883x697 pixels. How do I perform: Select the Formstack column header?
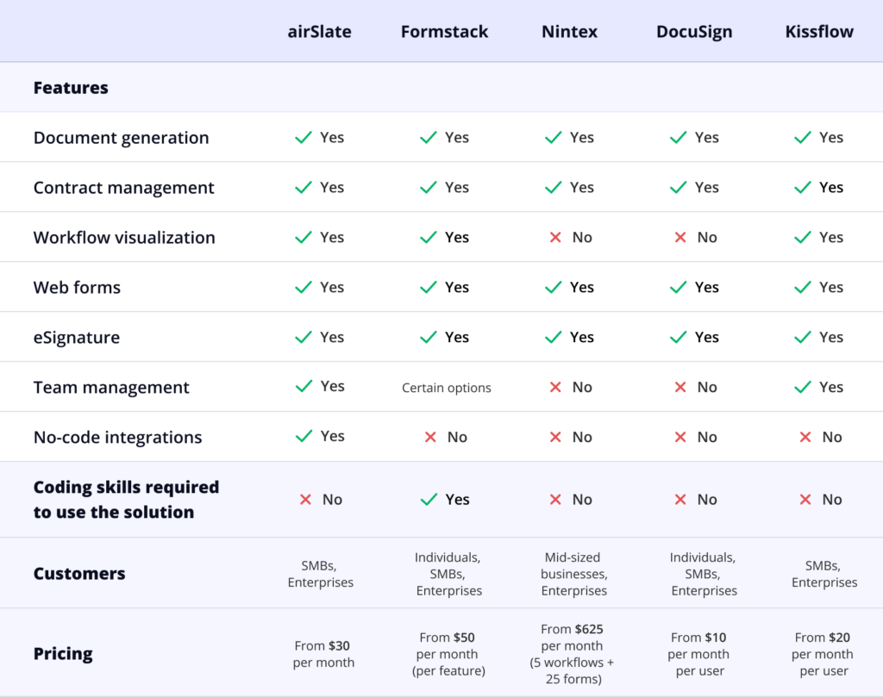tap(444, 32)
